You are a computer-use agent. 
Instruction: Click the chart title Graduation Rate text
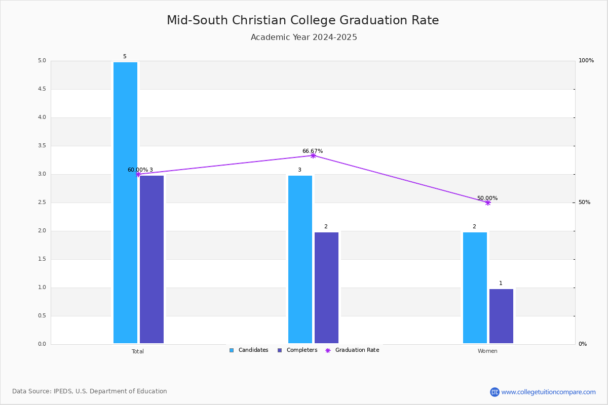389,20
